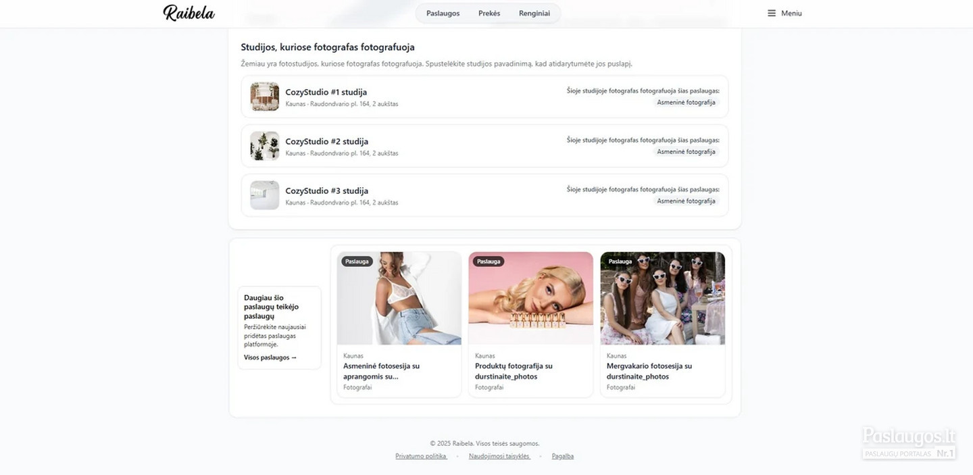The width and height of the screenshot is (973, 475).
Task: Click Mergvakario fotosesija su durstinaite_photos title
Action: click(649, 371)
